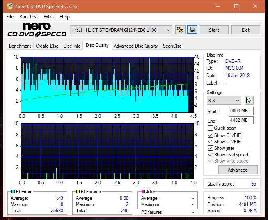268x220 pixels.
Task: Switch to the Create Disc tab
Action: point(47,46)
